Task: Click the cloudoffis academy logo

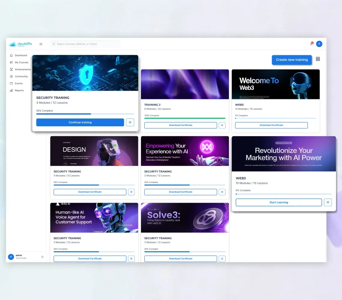Action: tap(20, 44)
